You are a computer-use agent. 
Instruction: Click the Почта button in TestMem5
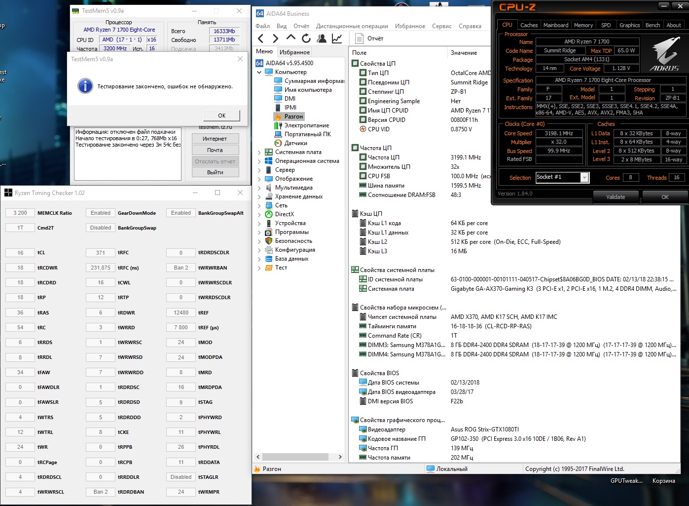point(215,150)
